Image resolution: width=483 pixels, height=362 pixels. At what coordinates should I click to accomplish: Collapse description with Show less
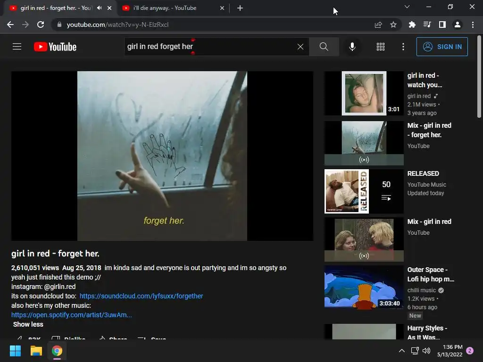(x=28, y=324)
